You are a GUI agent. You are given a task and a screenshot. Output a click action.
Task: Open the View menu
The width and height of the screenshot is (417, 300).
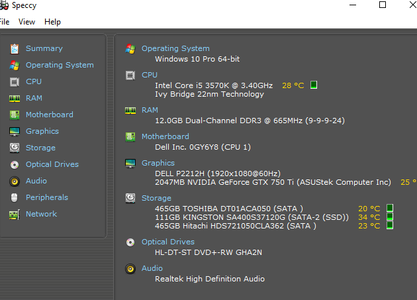[x=26, y=22]
